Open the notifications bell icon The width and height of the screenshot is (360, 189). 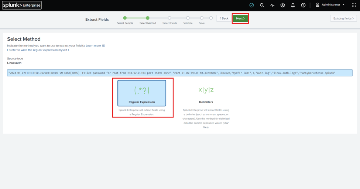click(293, 5)
